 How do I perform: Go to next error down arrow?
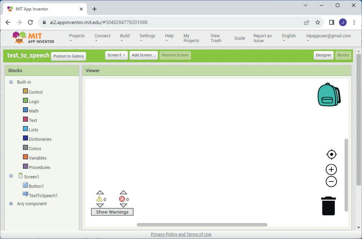[x=123, y=205]
